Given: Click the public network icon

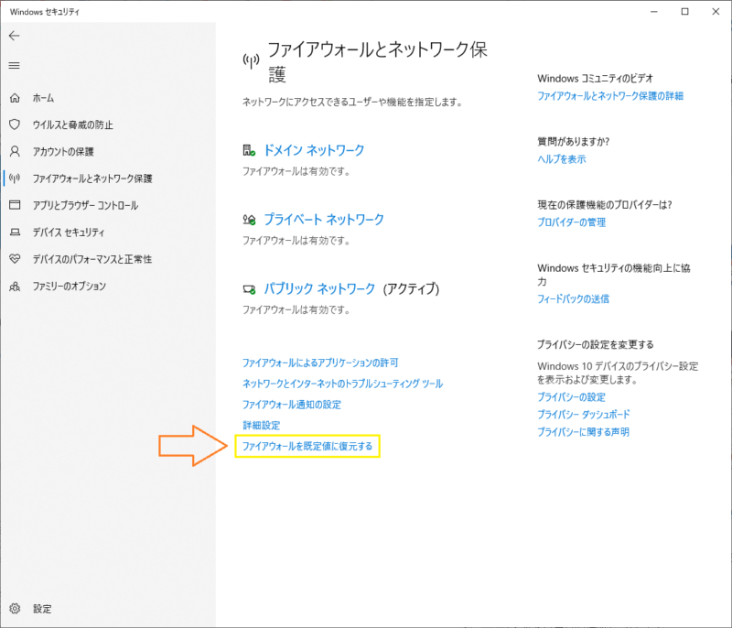Looking at the screenshot, I should pyautogui.click(x=249, y=289).
